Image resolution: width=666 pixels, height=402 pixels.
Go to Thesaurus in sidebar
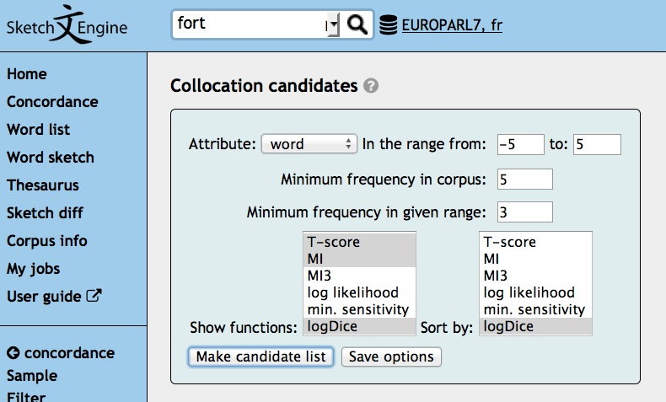pos(43,185)
